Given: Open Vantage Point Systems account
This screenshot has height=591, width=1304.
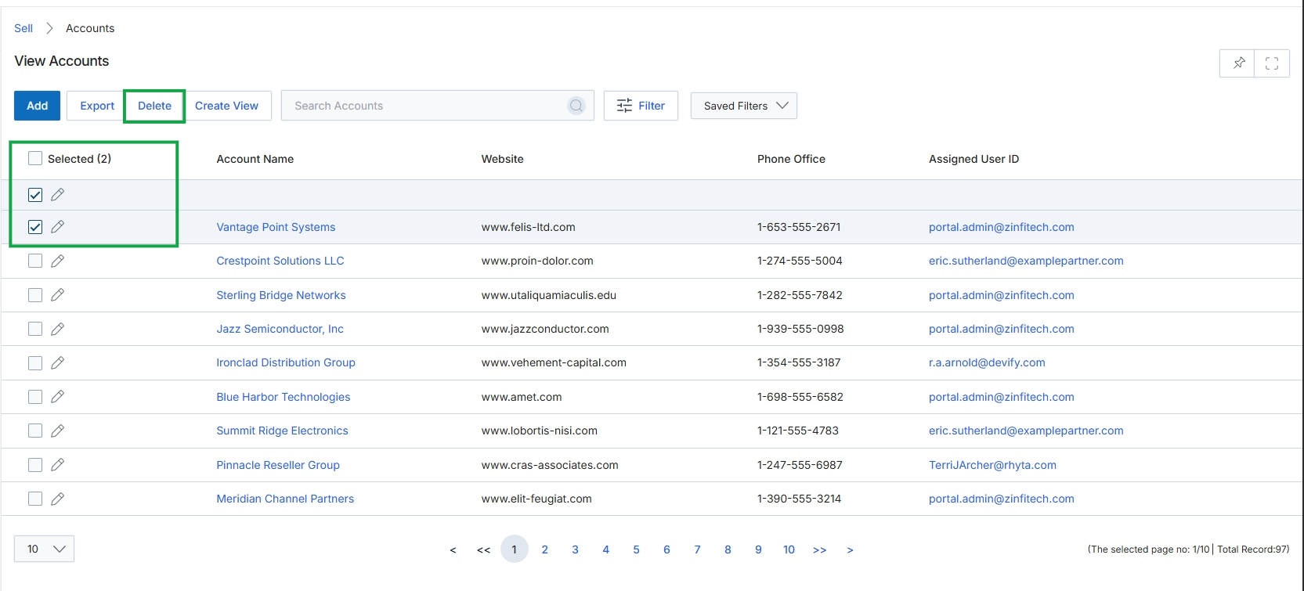Looking at the screenshot, I should pos(276,227).
